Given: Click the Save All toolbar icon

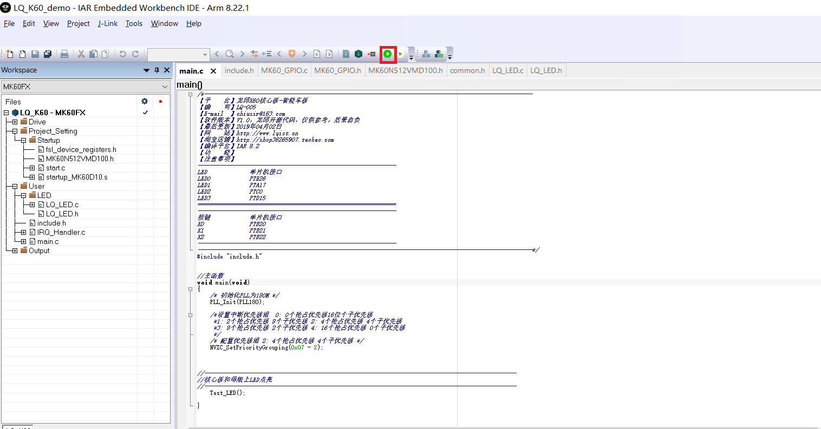Looking at the screenshot, I should [x=47, y=54].
